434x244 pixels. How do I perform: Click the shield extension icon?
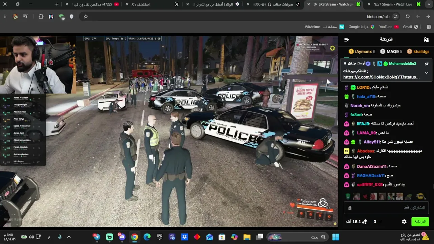72,17
